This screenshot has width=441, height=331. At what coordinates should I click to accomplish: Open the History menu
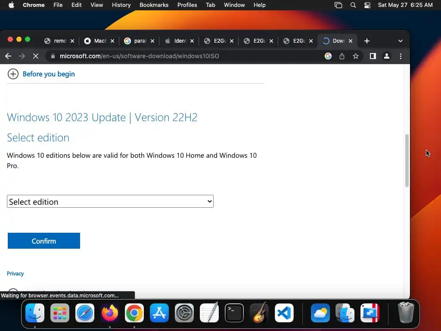coord(121,5)
